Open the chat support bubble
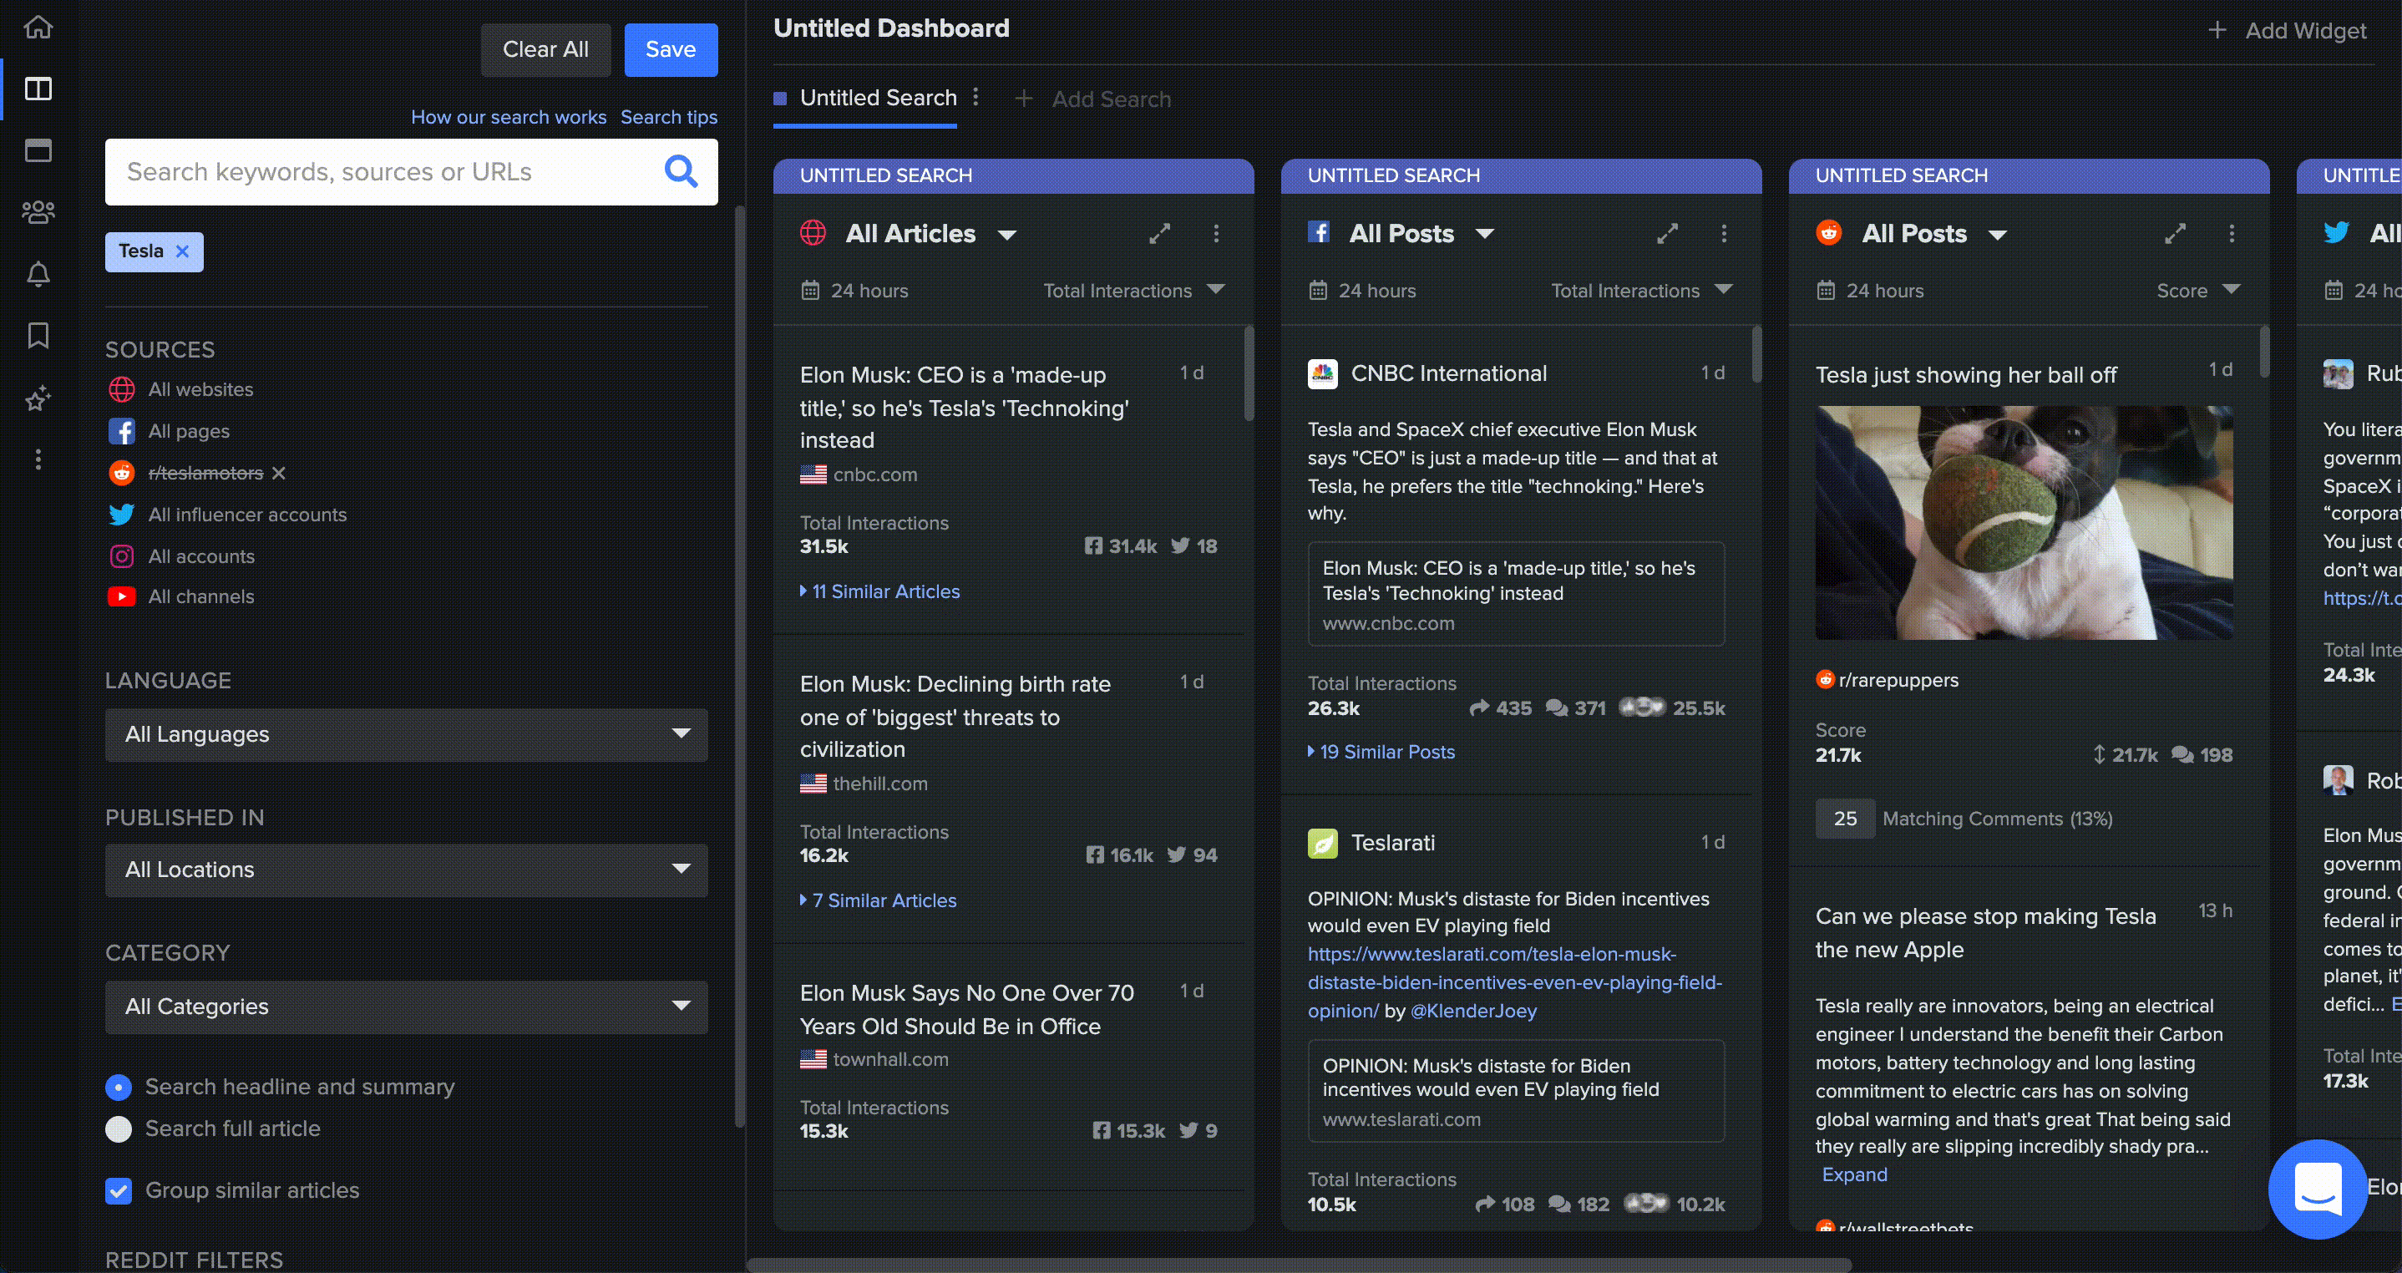 click(x=2317, y=1189)
